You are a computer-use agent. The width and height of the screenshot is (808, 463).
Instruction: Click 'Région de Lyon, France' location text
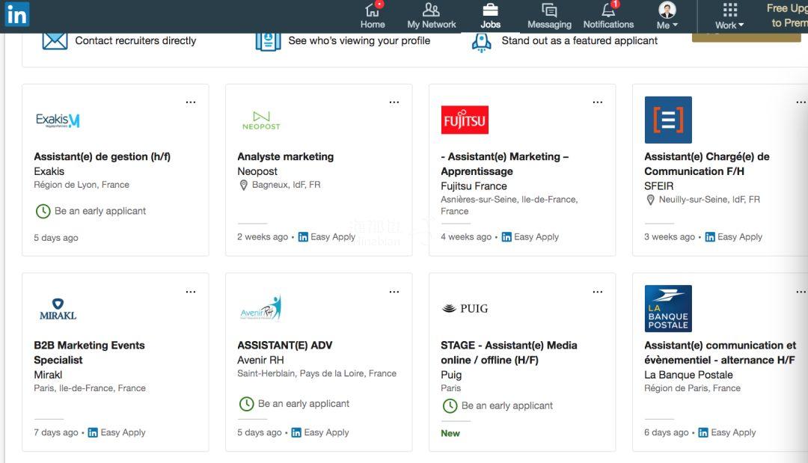click(x=82, y=185)
